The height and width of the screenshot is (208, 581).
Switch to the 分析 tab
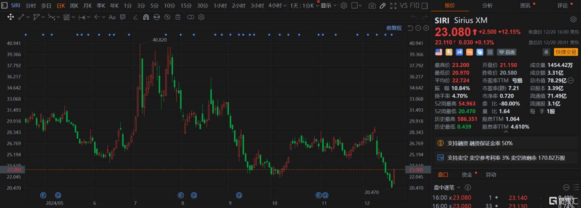coord(487,6)
